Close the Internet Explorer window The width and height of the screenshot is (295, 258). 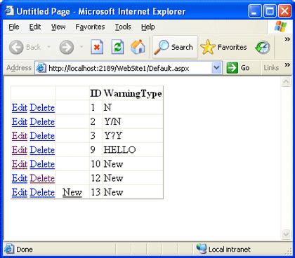tap(284, 11)
